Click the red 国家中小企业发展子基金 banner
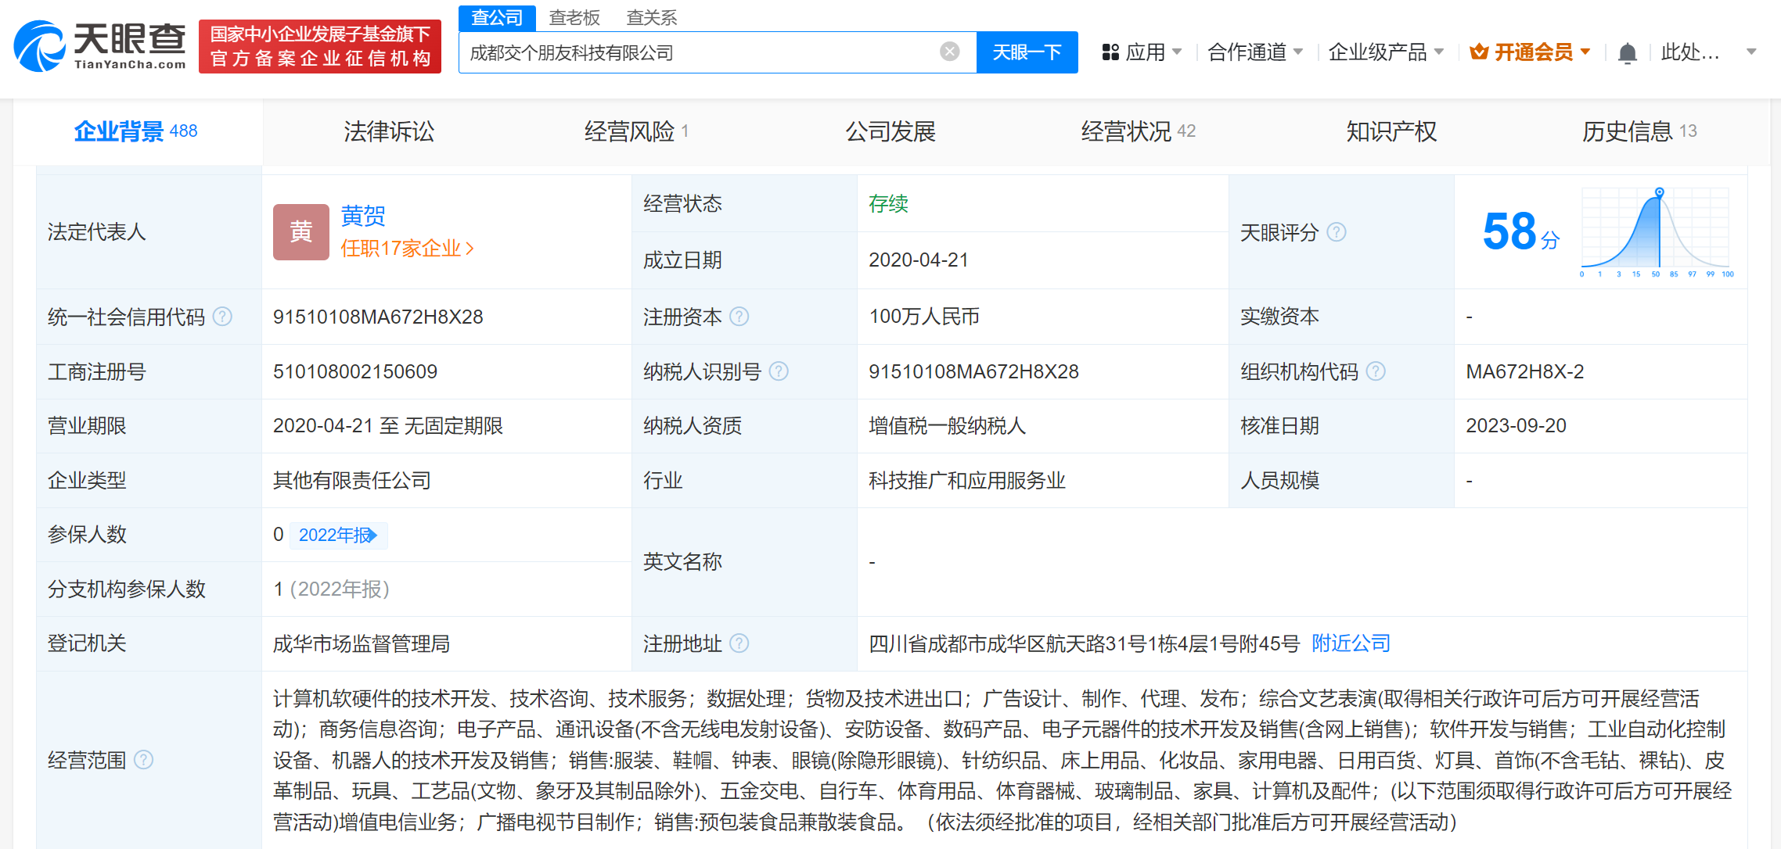Screen dimensions: 1781x849 (x=320, y=46)
